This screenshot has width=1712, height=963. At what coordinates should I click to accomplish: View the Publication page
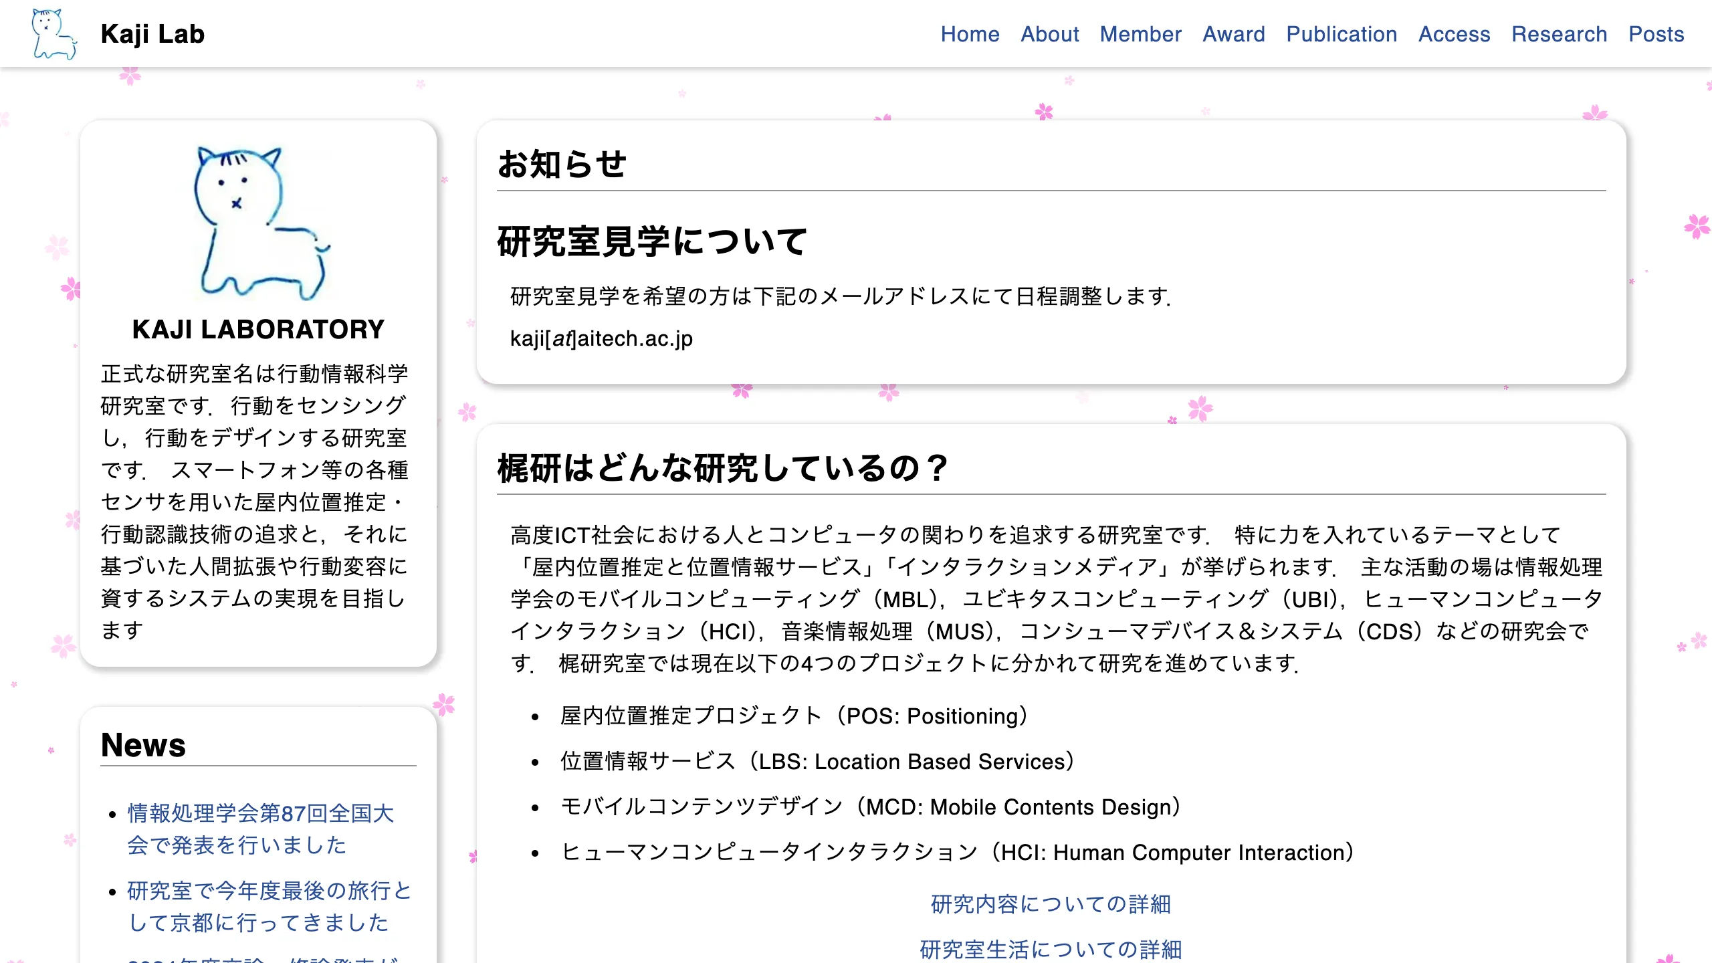point(1342,34)
